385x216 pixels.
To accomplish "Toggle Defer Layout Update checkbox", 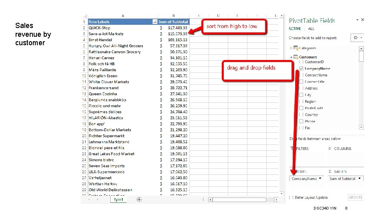I will coord(291,197).
